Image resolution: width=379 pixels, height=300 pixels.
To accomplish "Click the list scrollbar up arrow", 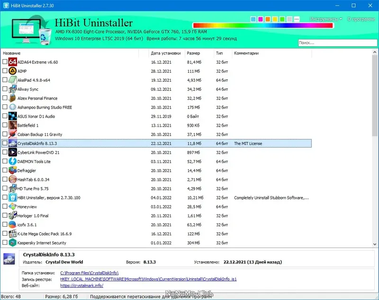I will tap(375, 52).
